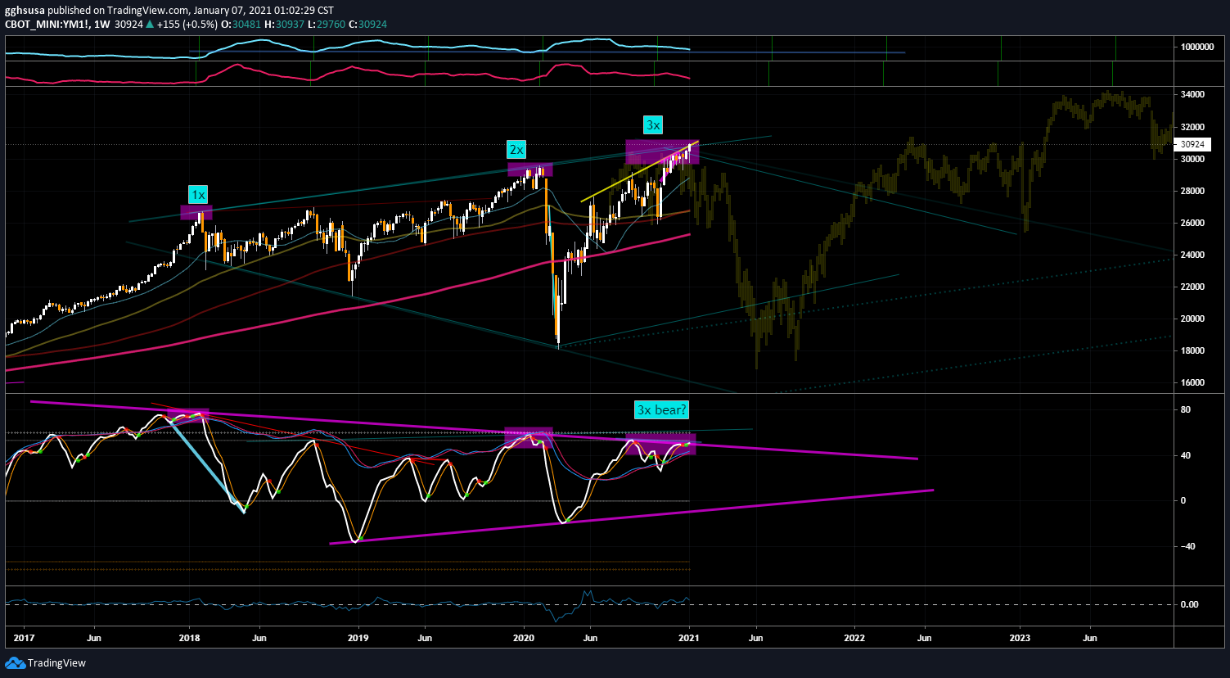Click the '1x' chart label
1230x678 pixels.
click(198, 195)
